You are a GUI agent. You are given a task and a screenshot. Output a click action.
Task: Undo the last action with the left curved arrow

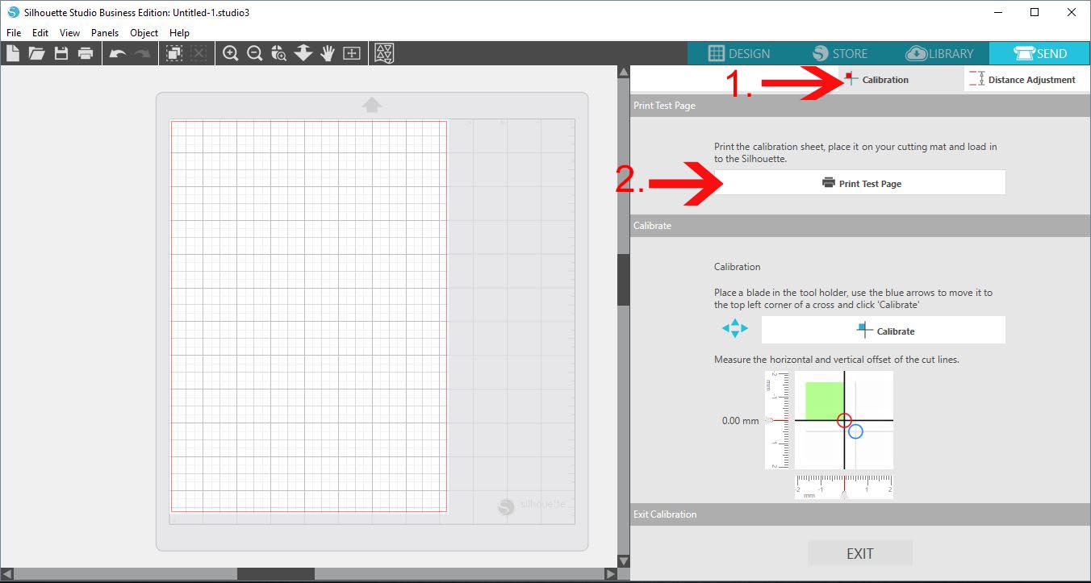(x=118, y=53)
